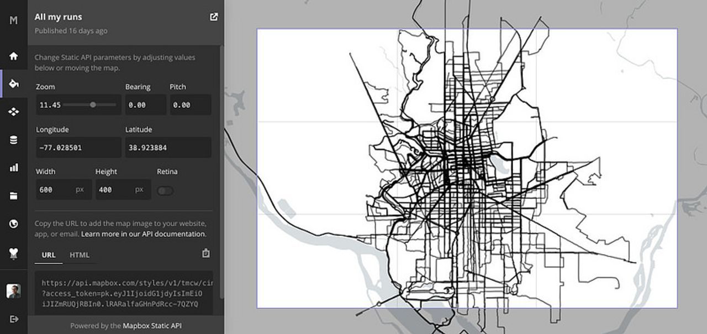The width and height of the screenshot is (707, 334).
Task: Click the heart badge sidebar icon
Action: pyautogui.click(x=13, y=253)
